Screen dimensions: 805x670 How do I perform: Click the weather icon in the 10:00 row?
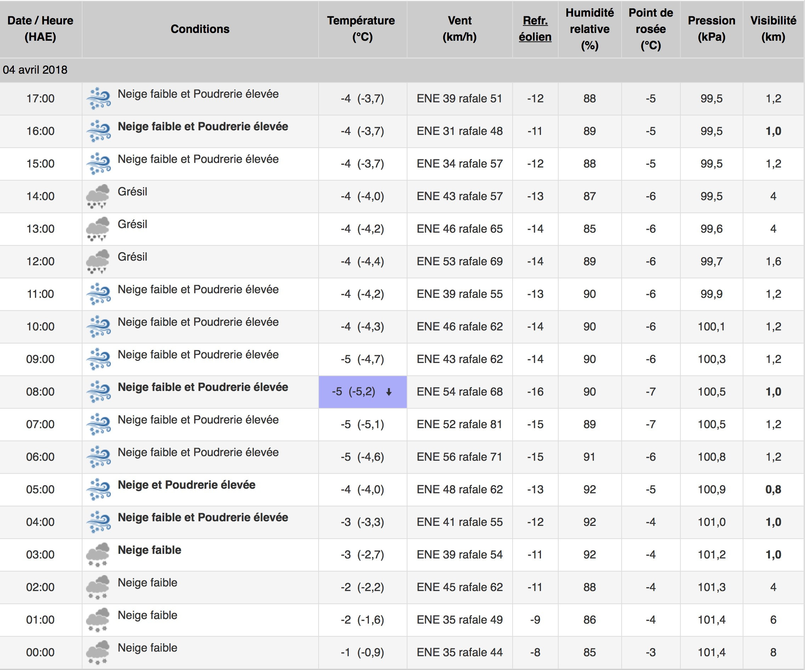[x=98, y=327]
